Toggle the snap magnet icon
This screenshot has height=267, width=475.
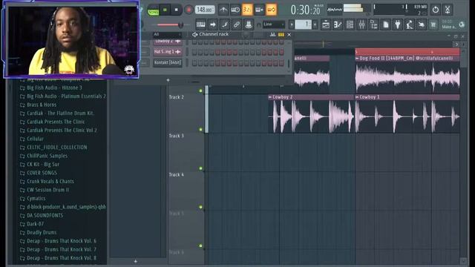point(259,24)
